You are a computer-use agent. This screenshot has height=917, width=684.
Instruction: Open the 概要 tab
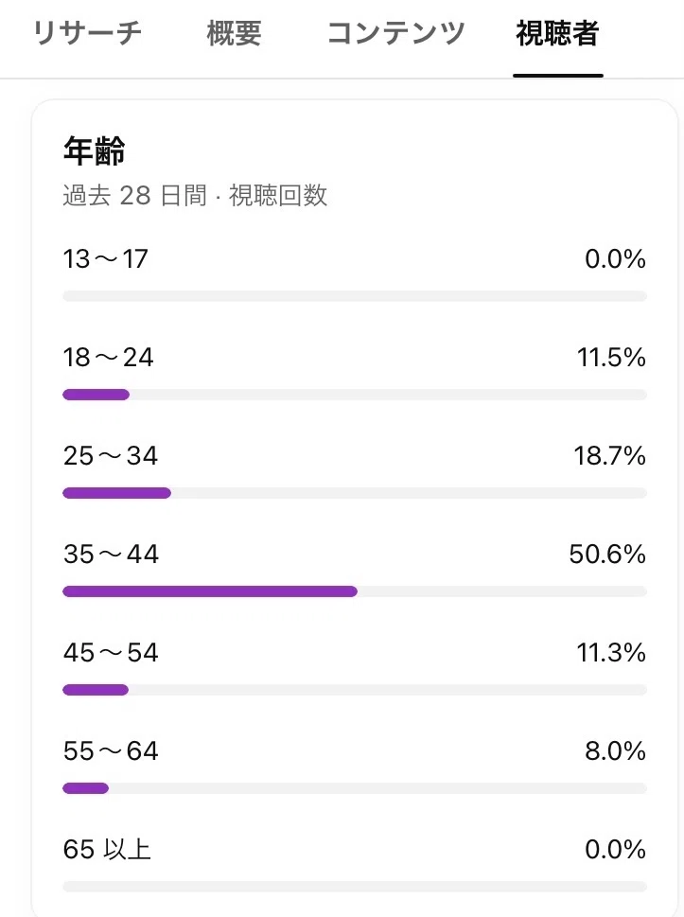[x=234, y=33]
